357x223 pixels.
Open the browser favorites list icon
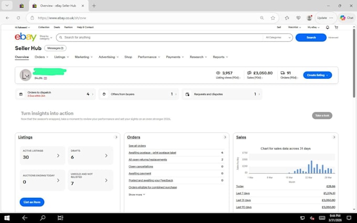(287, 18)
